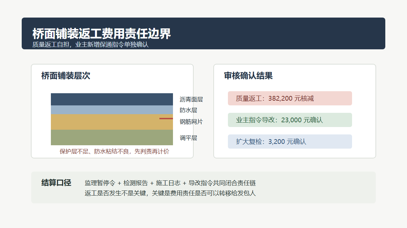The width and height of the screenshot is (407, 228).
Task: Select the heading 桥面铺装层次
Action: click(x=66, y=76)
